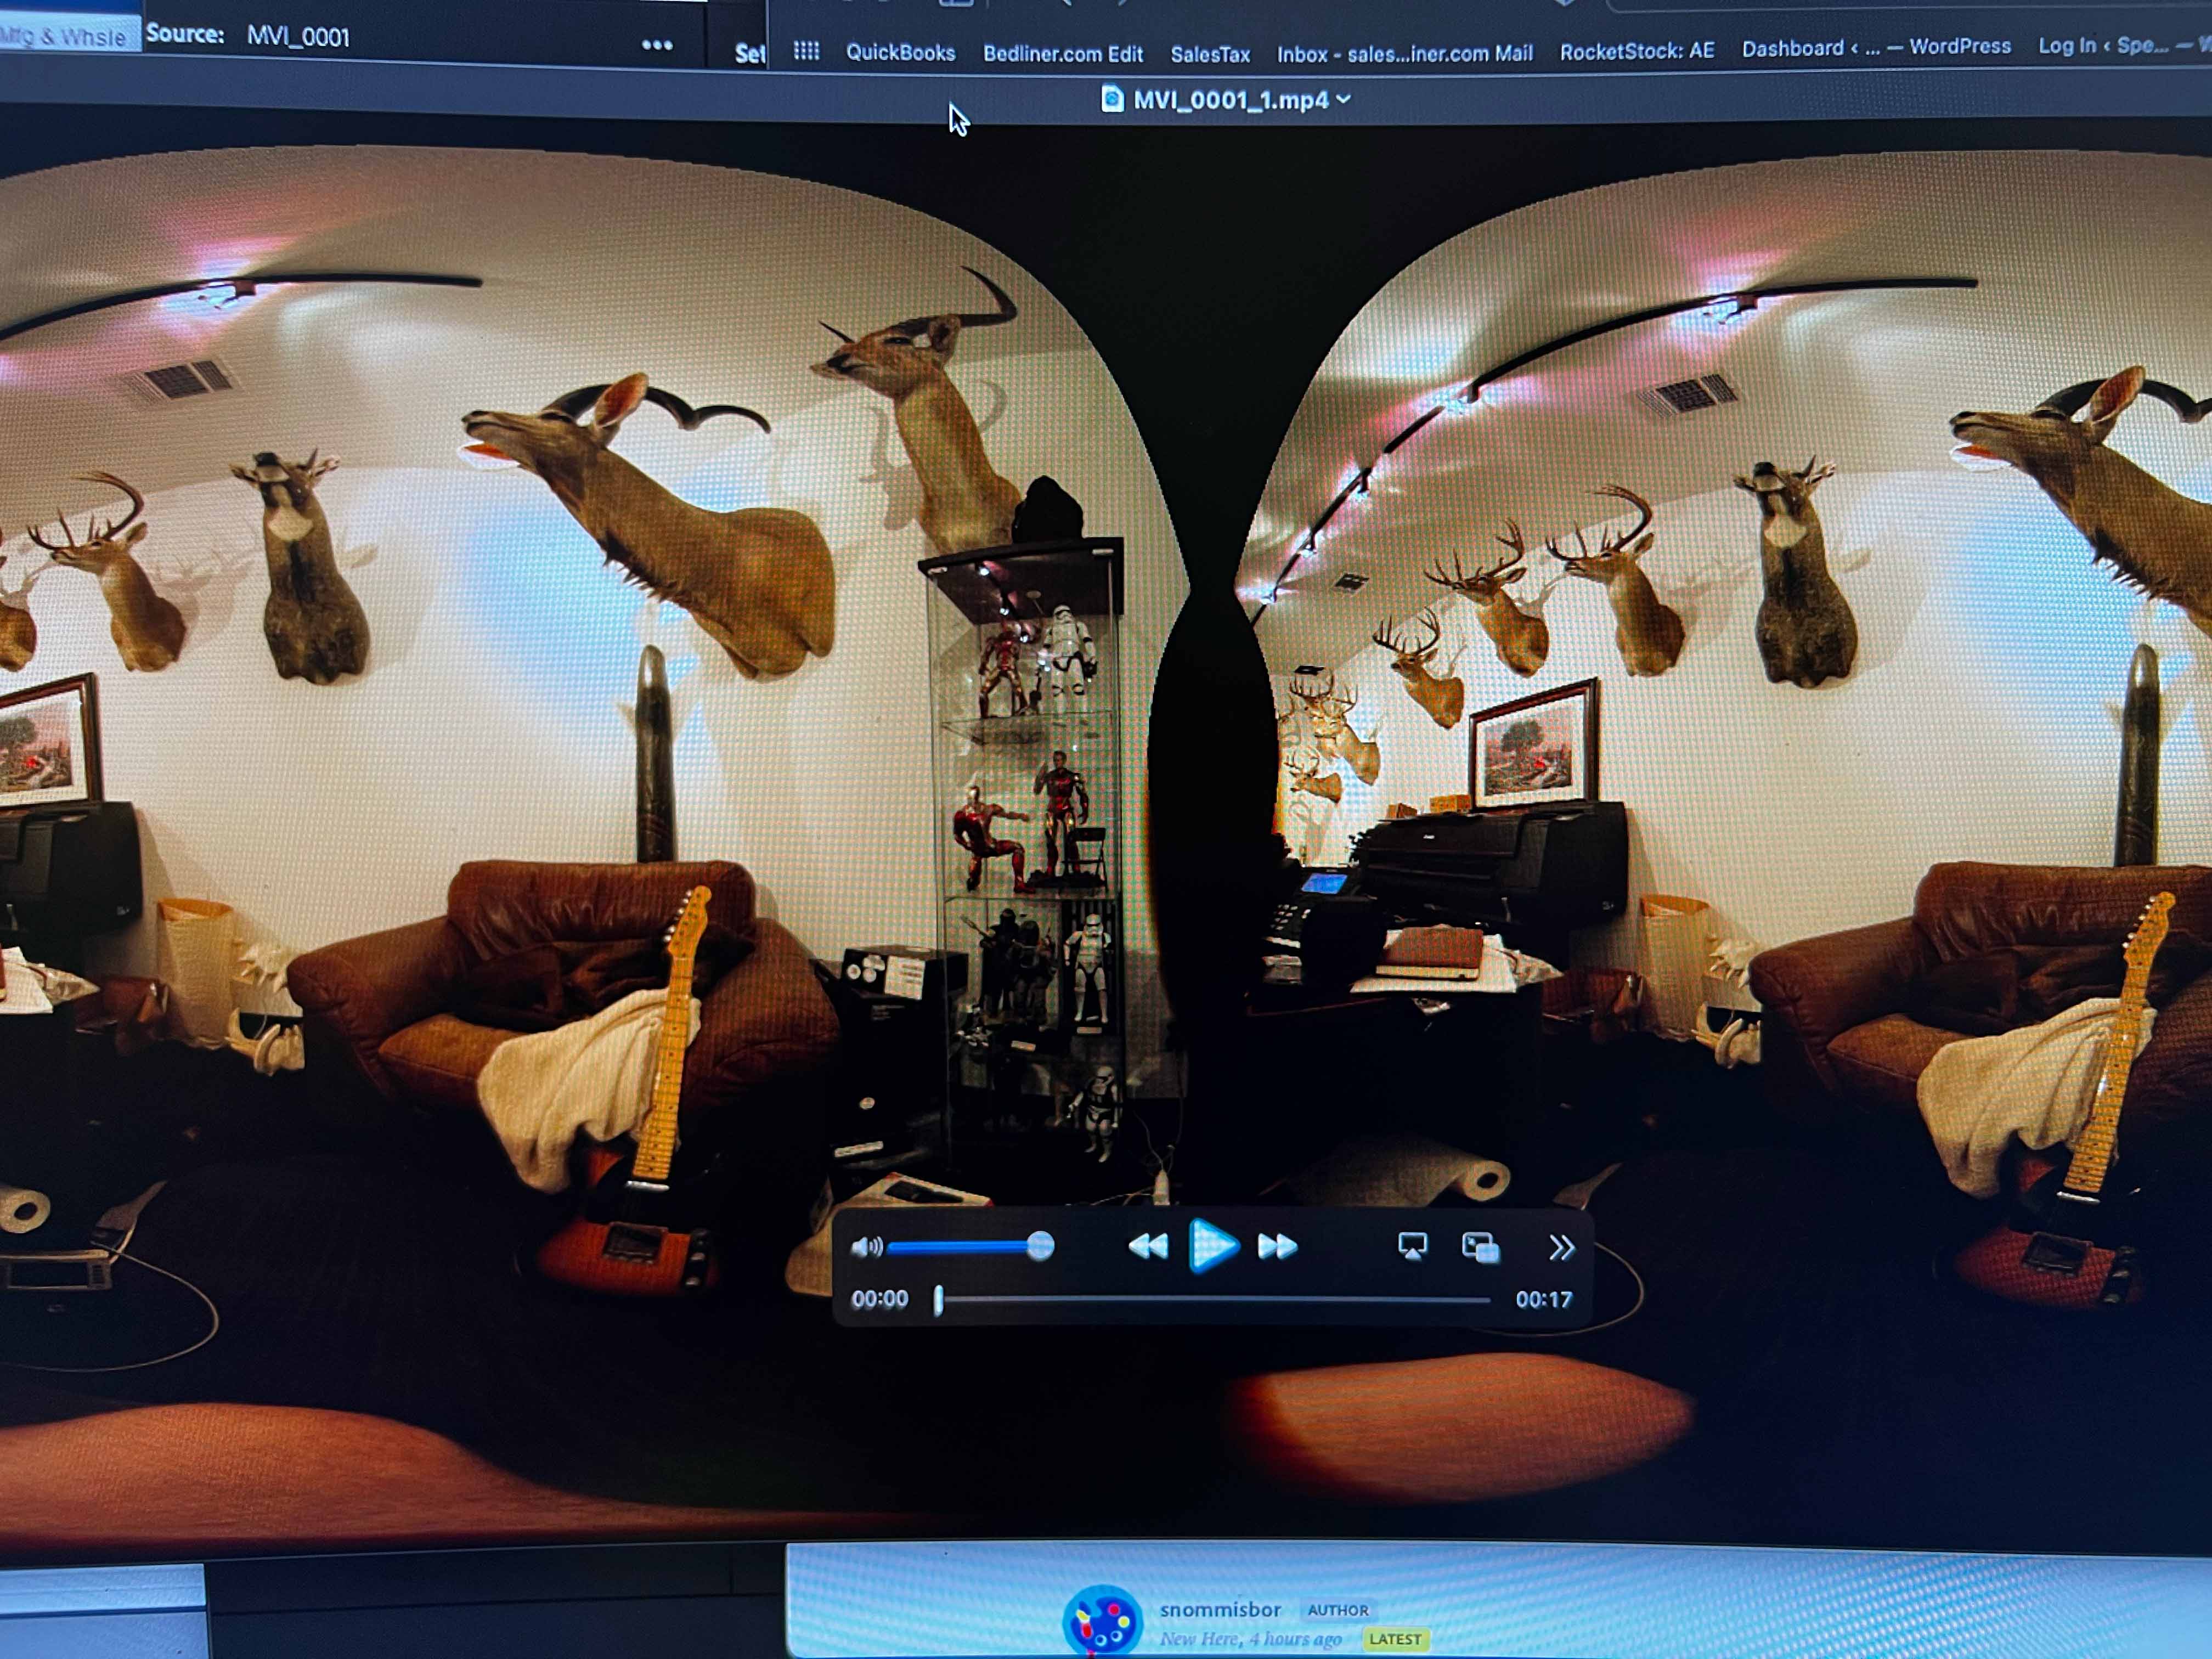The image size is (2212, 1659).
Task: Click the file icon beside MVI_0001_1.mp4 title
Action: (x=1113, y=99)
